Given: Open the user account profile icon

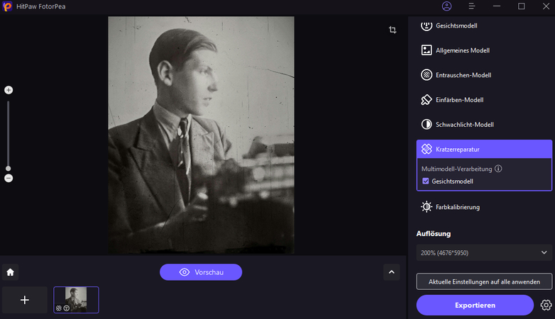Looking at the screenshot, I should click(x=446, y=6).
